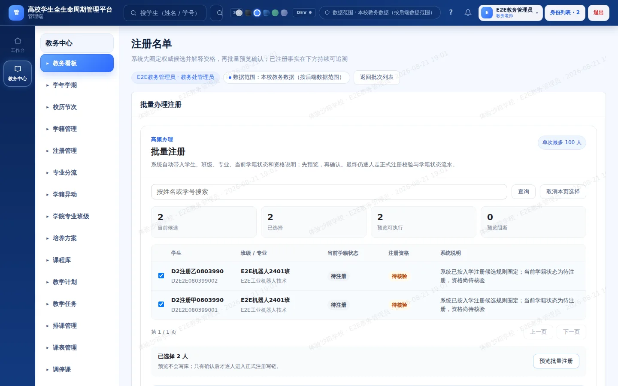Go to previous page with 上一页
The width and height of the screenshot is (618, 386).
(538, 332)
